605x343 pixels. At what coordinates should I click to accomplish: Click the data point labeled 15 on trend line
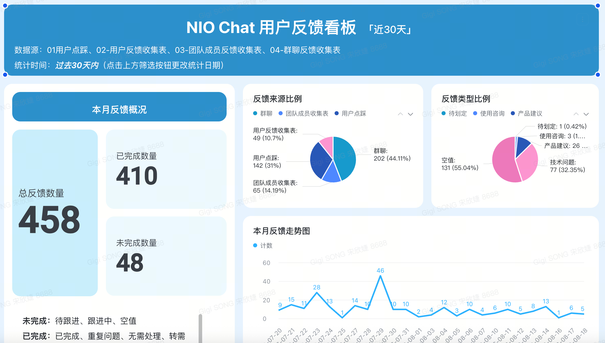click(x=291, y=305)
